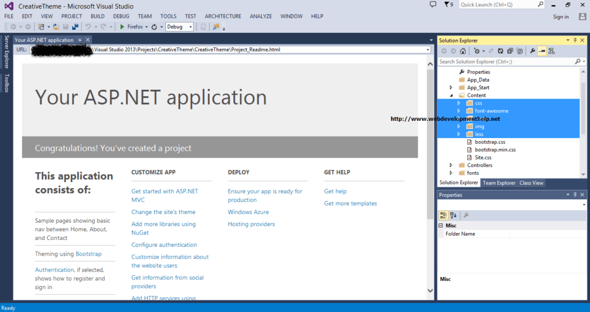The height and width of the screenshot is (312, 590).
Task: Click the Solution Explorer search magnifier icon
Action: pyautogui.click(x=578, y=61)
